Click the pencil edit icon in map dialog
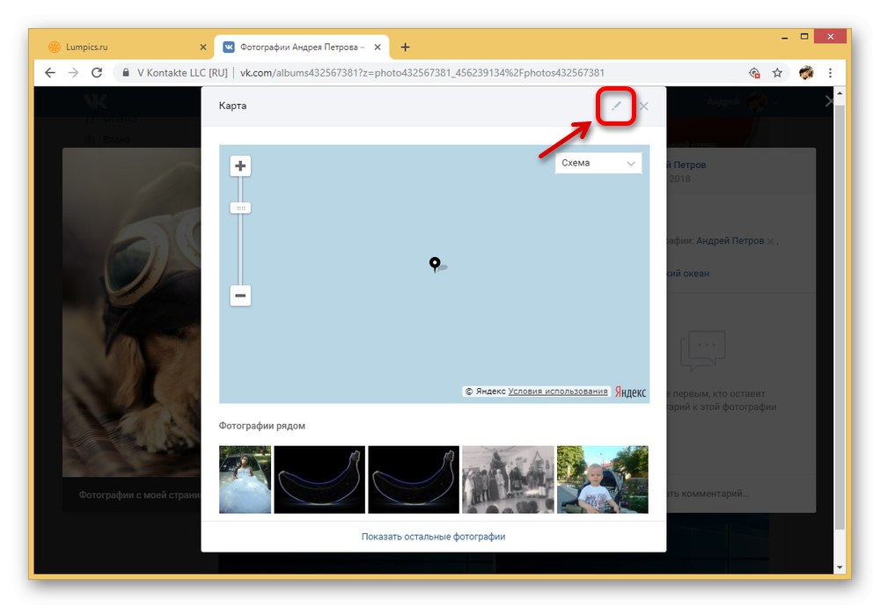Image resolution: width=880 pixels, height=608 pixels. pyautogui.click(x=616, y=106)
